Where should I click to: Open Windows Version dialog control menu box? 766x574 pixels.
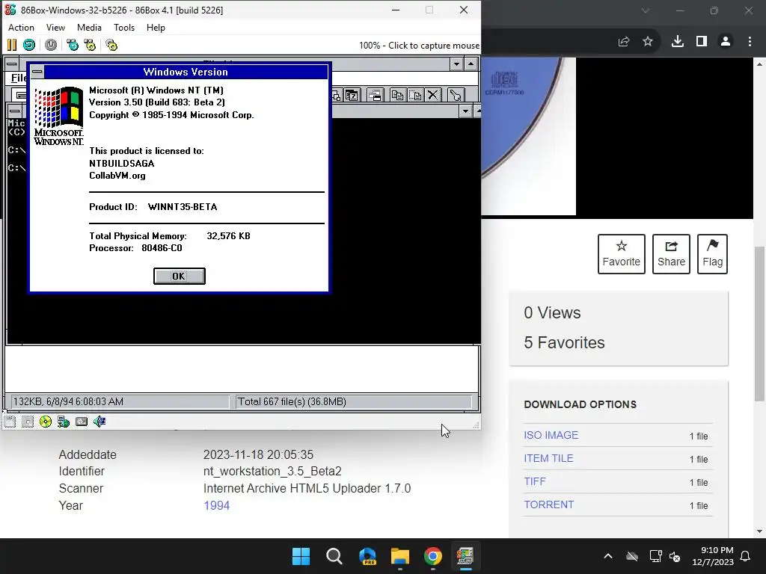pos(37,72)
